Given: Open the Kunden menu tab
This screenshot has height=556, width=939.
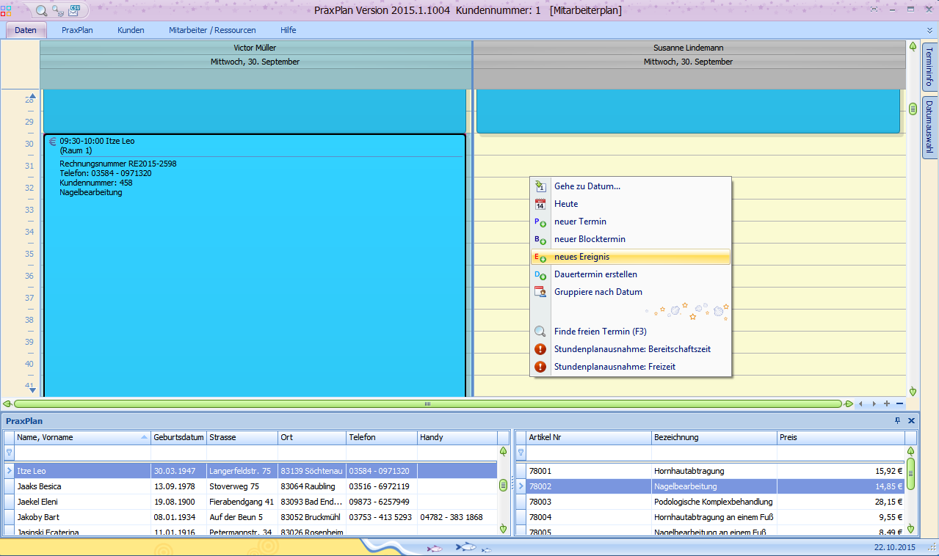Looking at the screenshot, I should coord(131,30).
